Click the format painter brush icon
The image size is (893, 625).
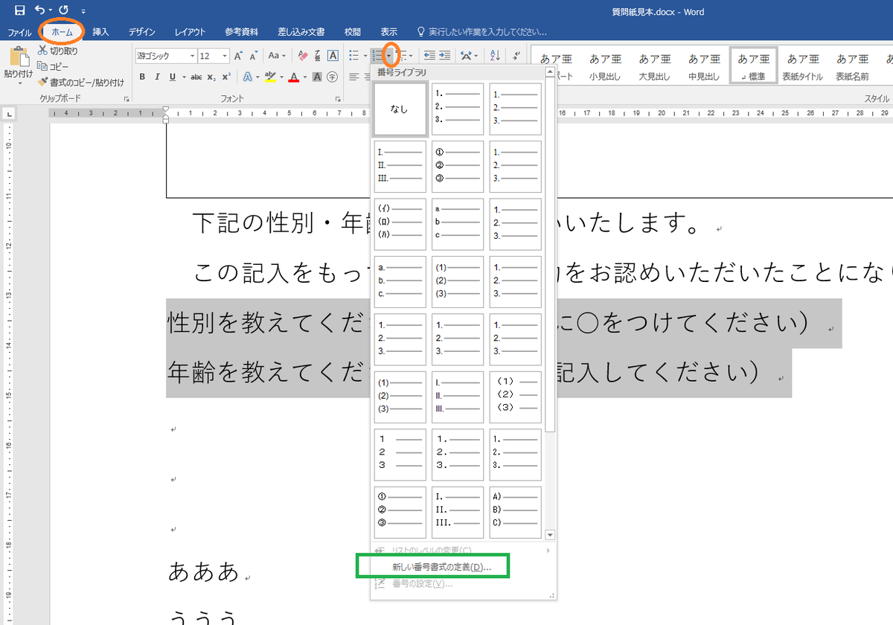[x=42, y=83]
